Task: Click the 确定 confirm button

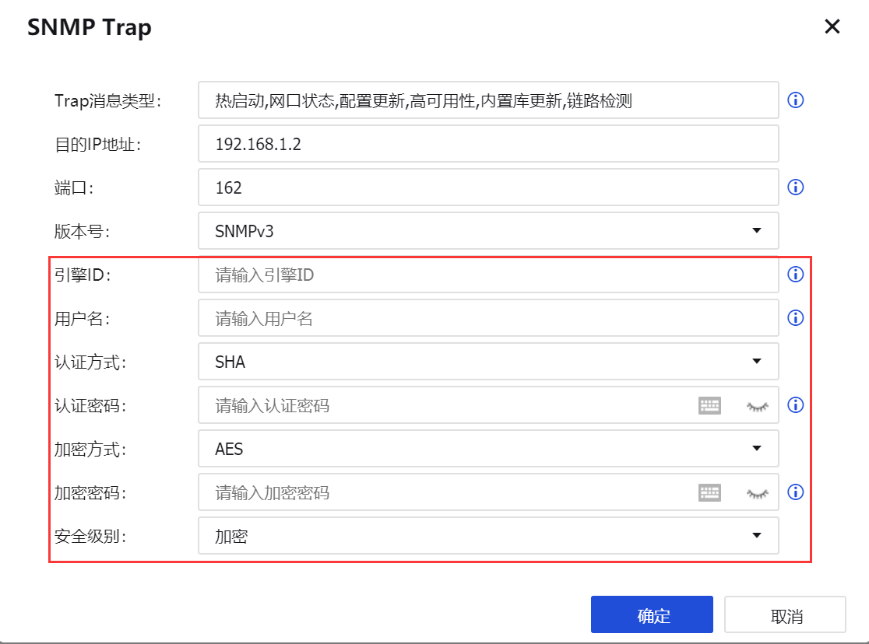Action: [652, 614]
